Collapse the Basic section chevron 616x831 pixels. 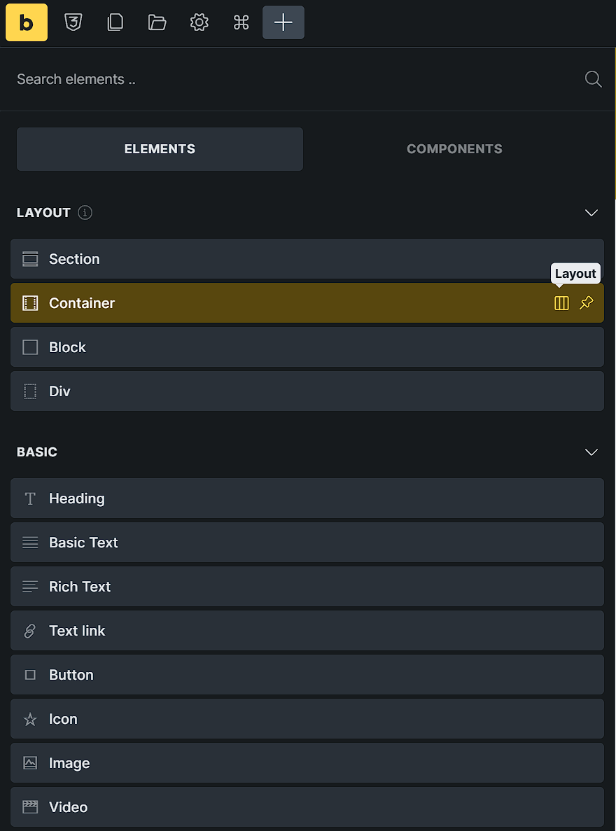pos(591,452)
